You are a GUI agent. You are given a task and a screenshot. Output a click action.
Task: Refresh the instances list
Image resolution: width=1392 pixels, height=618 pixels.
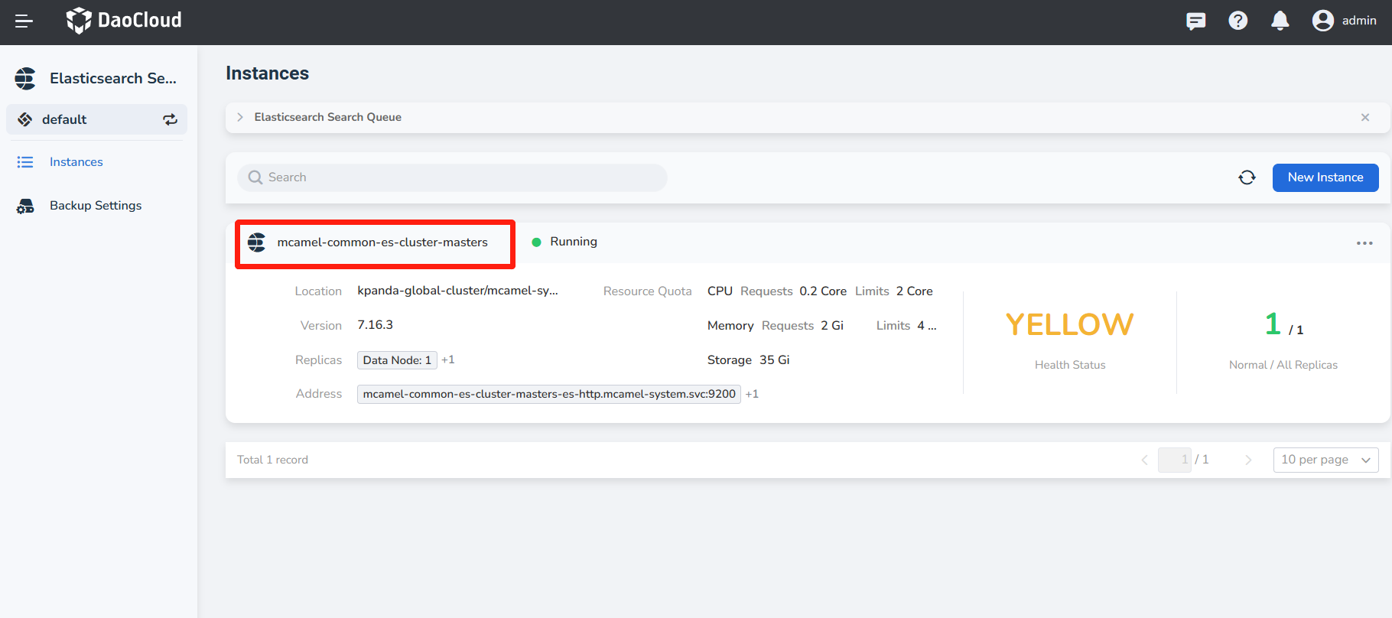(1247, 177)
